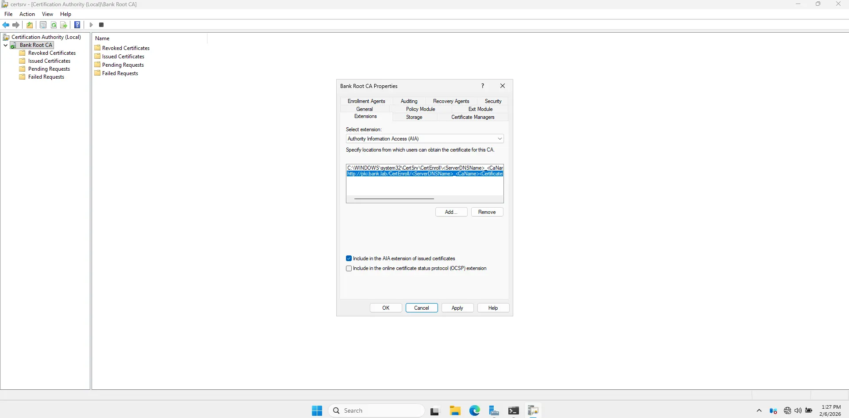The image size is (849, 418).
Task: Open the Help menu
Action: 65,14
